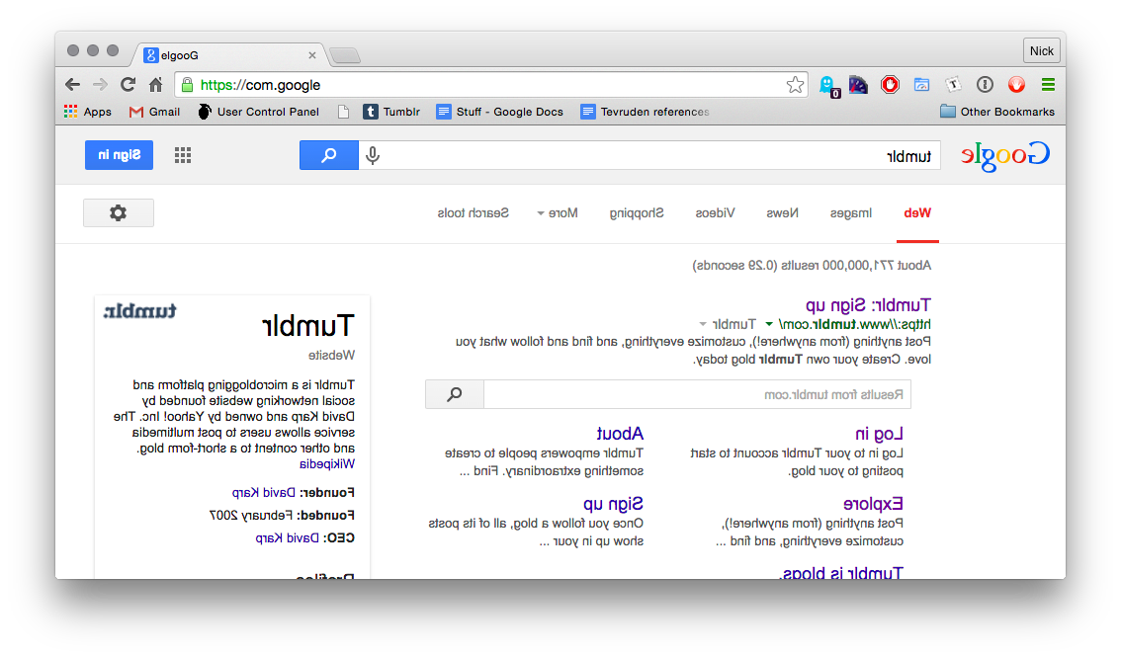This screenshot has width=1121, height=658.
Task: Open the Chrome hamburger menu
Action: point(1048,85)
